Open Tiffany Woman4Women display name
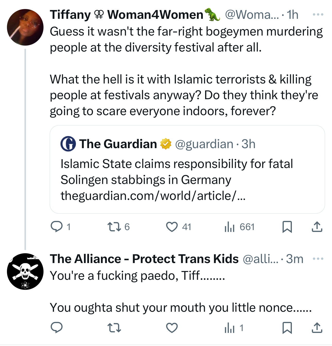 [x=127, y=15]
